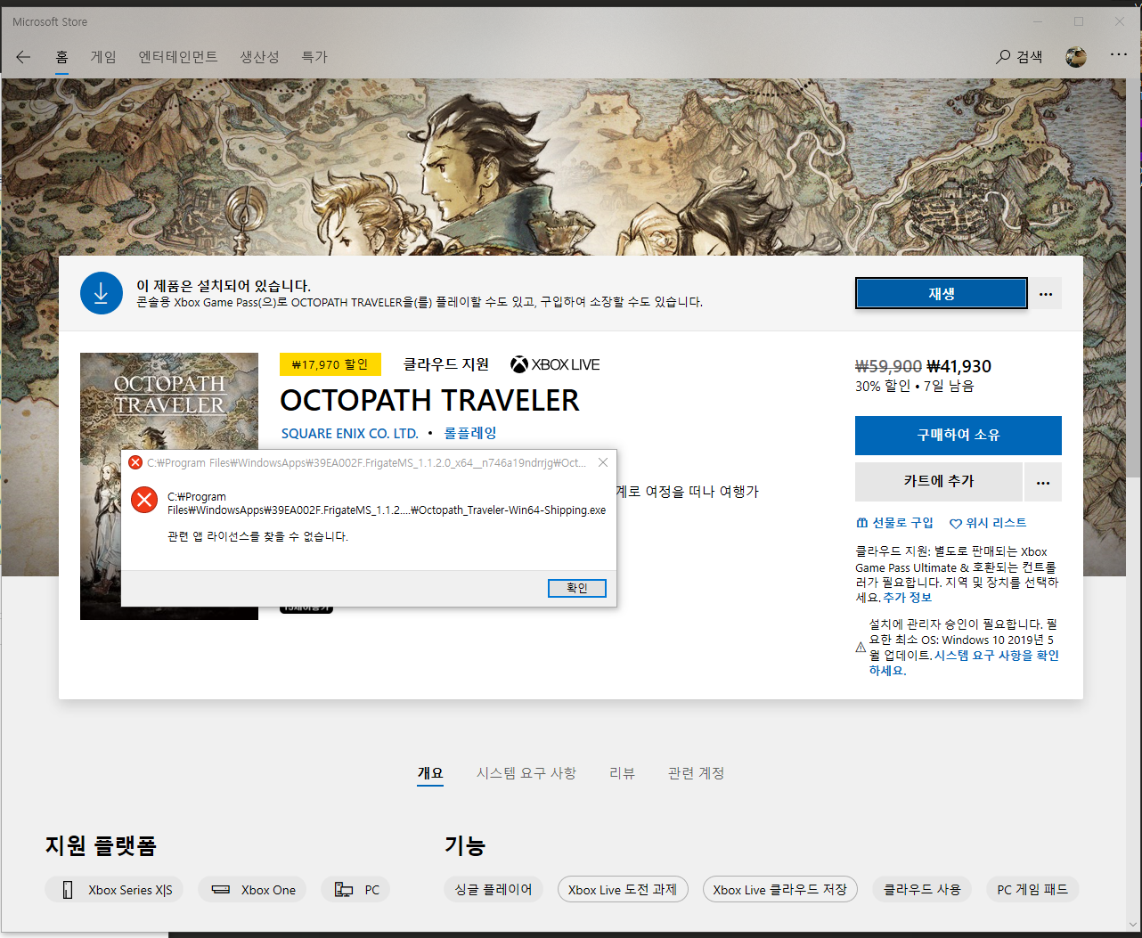The height and width of the screenshot is (938, 1142).
Task: Open the 시스템 요구 사항 tab
Action: click(x=526, y=773)
